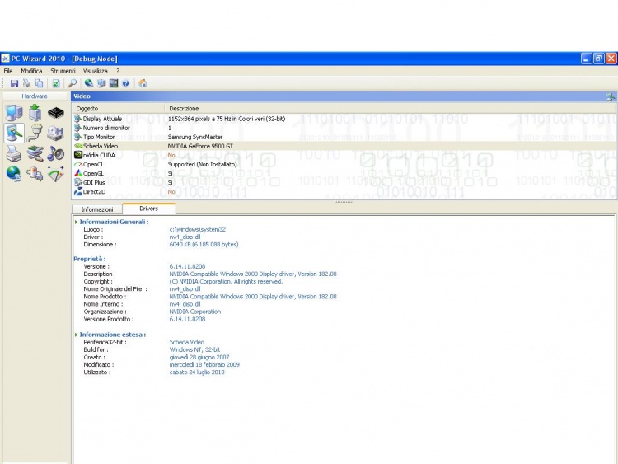Open the System Summary computer icon
The image size is (618, 464).
click(x=14, y=114)
